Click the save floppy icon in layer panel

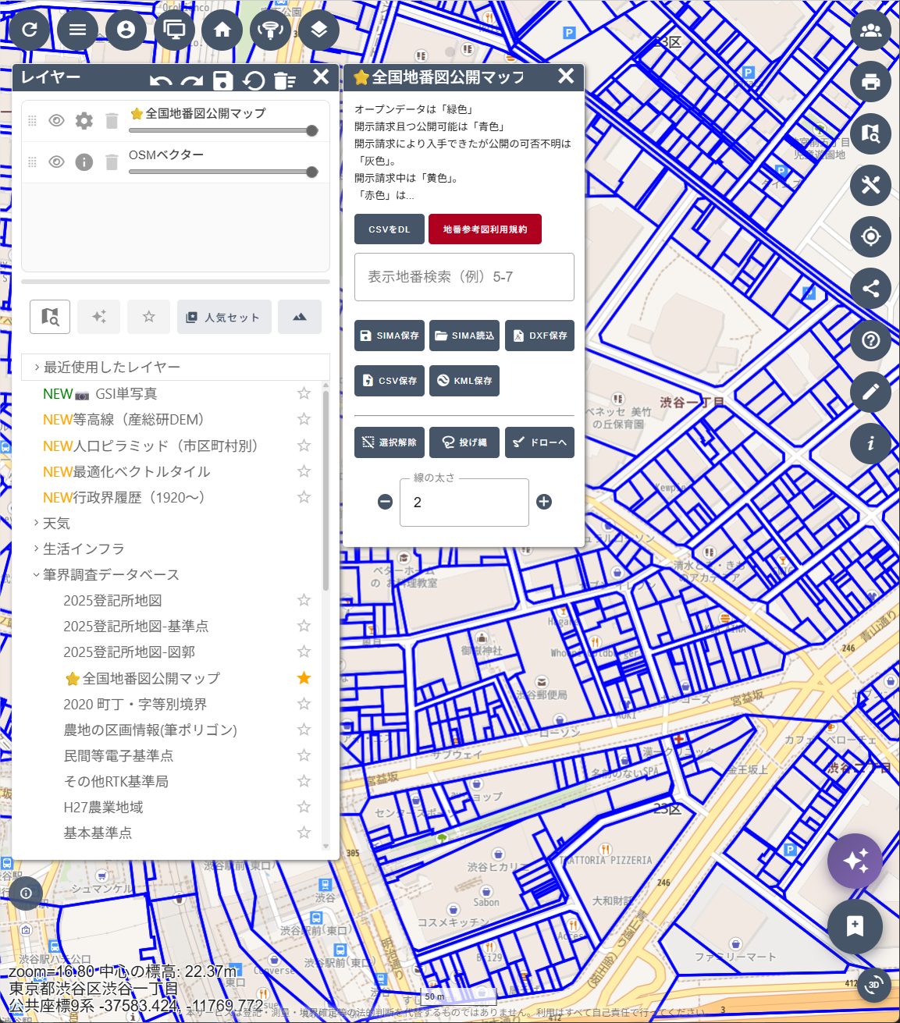coord(222,80)
